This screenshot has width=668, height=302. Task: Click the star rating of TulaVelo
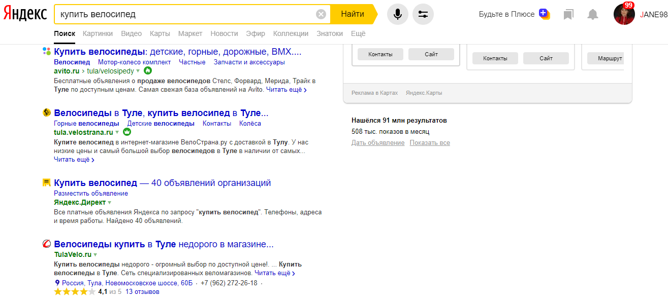(75, 292)
